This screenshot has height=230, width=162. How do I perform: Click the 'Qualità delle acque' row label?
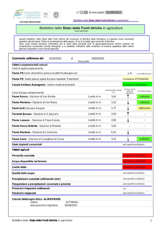(x=23, y=173)
